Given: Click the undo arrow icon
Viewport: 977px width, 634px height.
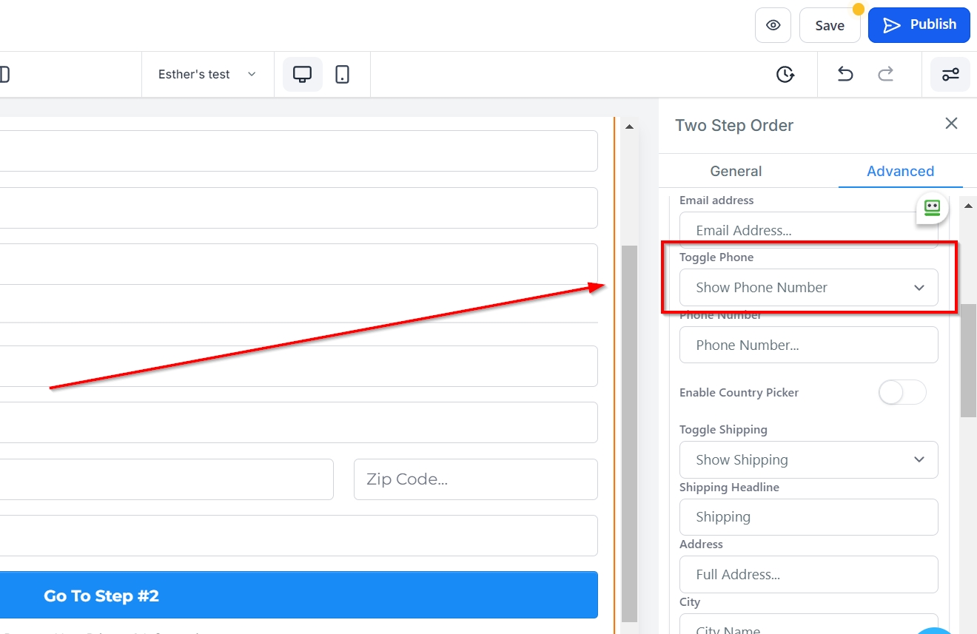Looking at the screenshot, I should pos(845,74).
